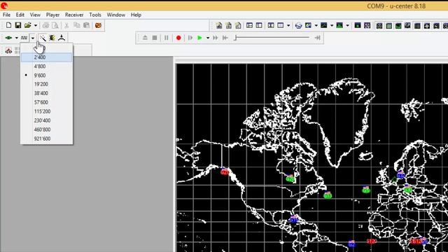
Task: Expand the chart view dropdown arrow
Action: click(x=332, y=26)
